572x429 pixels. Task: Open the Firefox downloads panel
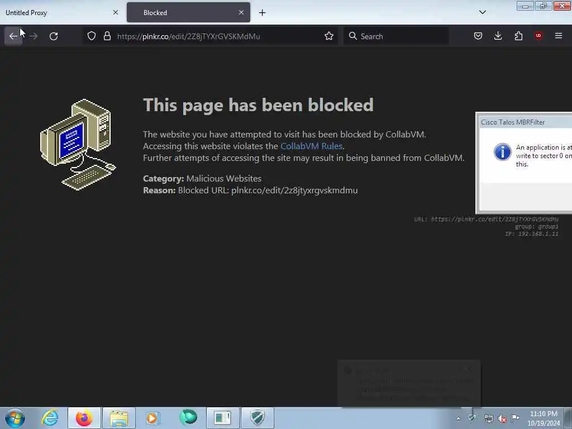(x=498, y=36)
